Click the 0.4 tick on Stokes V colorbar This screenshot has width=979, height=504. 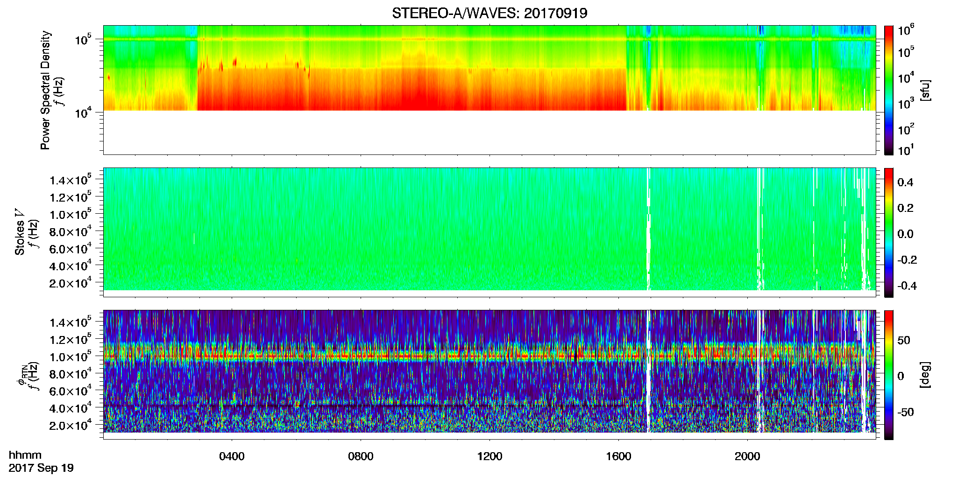pos(905,182)
